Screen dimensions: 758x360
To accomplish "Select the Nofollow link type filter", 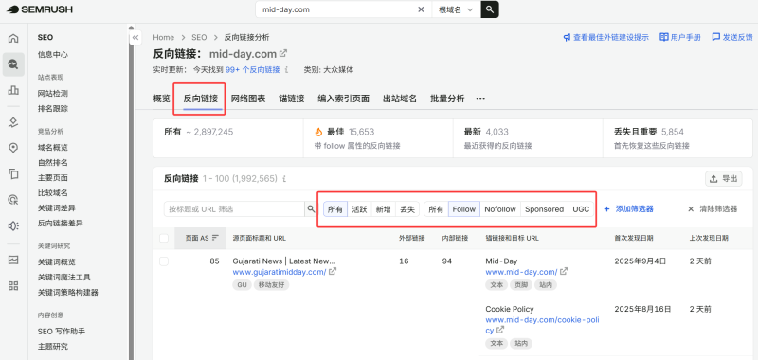I will point(500,209).
